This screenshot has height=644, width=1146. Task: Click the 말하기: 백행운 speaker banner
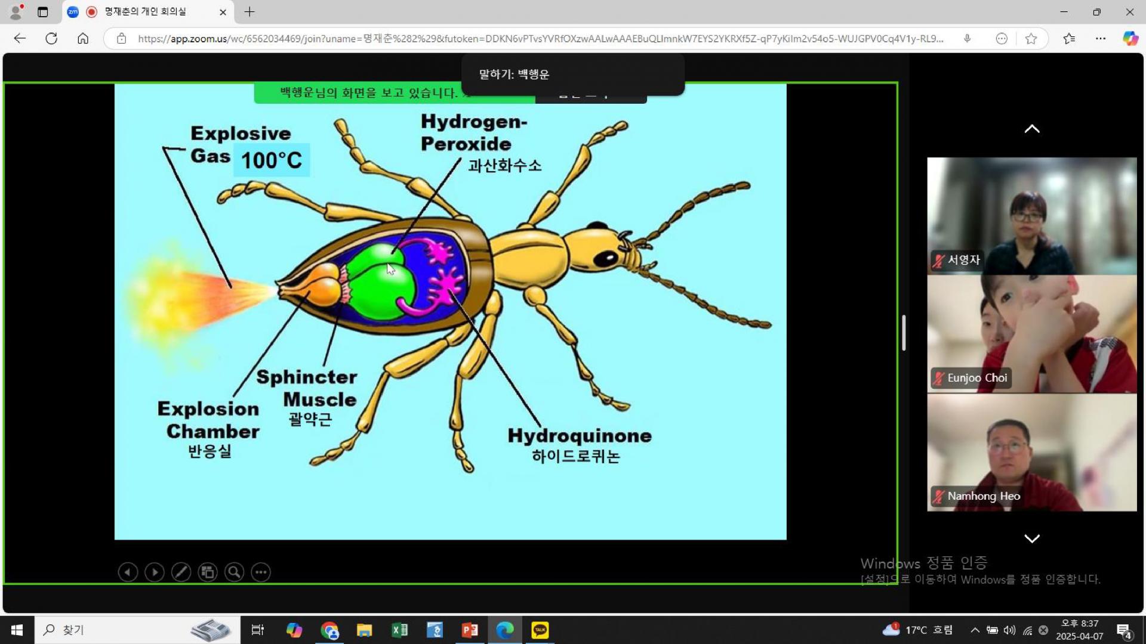click(x=573, y=75)
